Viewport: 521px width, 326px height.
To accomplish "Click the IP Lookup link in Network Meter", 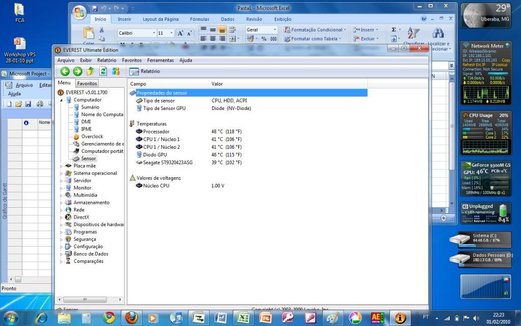I will pos(500,65).
